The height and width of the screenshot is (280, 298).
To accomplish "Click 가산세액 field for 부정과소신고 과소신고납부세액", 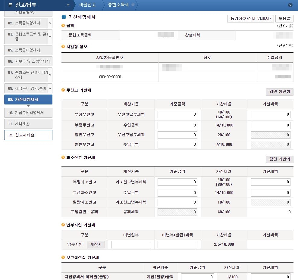I will click(271, 182).
